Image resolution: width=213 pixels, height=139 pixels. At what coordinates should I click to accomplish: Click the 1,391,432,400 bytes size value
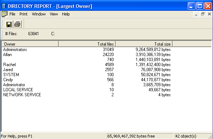tap(153, 65)
